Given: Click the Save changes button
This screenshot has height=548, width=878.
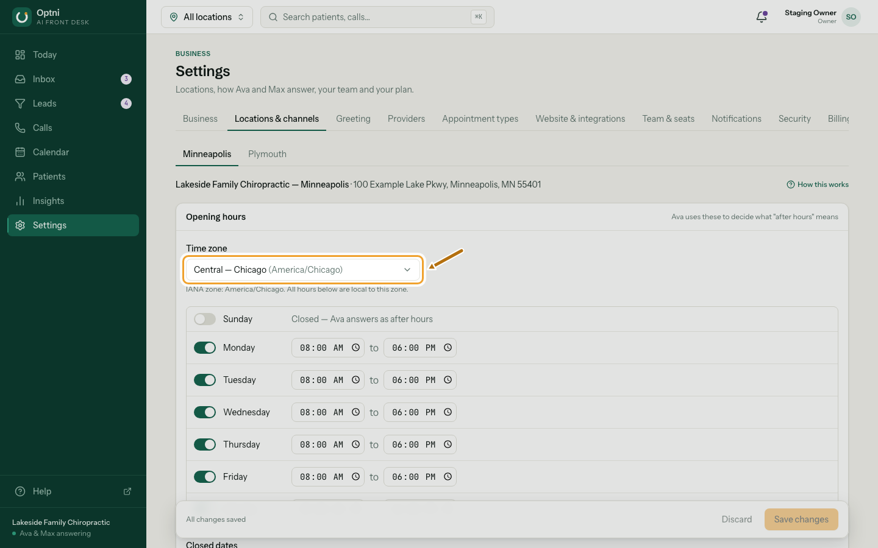Looking at the screenshot, I should tap(801, 519).
